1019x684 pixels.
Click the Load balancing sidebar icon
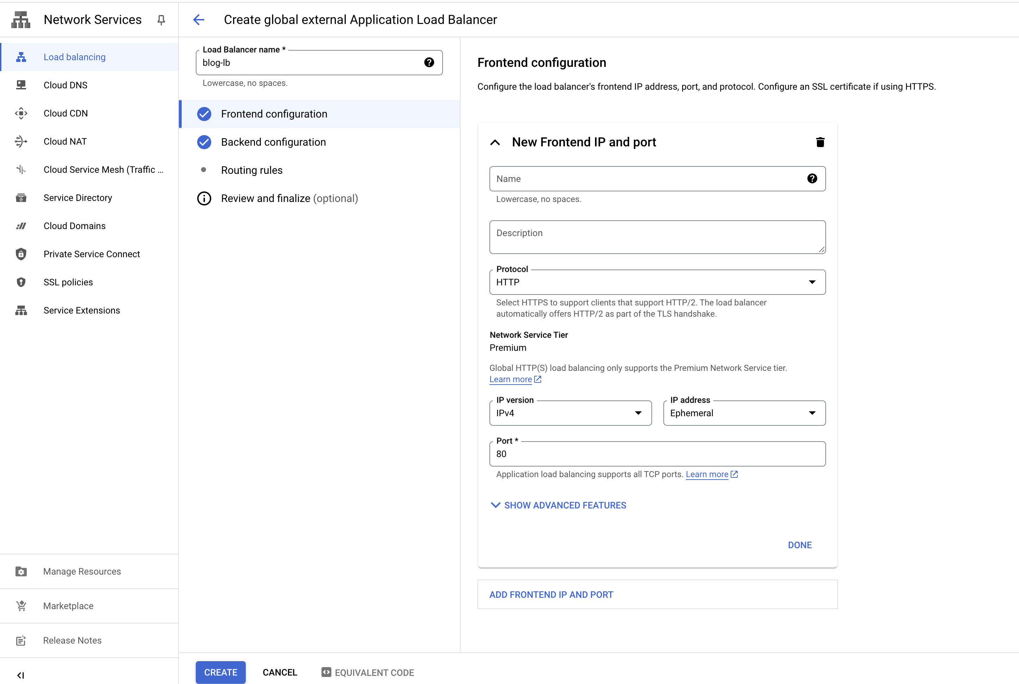(x=21, y=57)
